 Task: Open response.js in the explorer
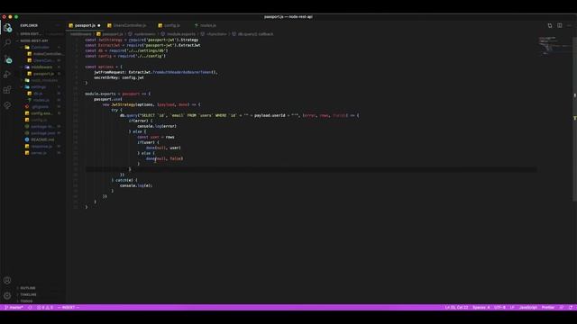41,147
